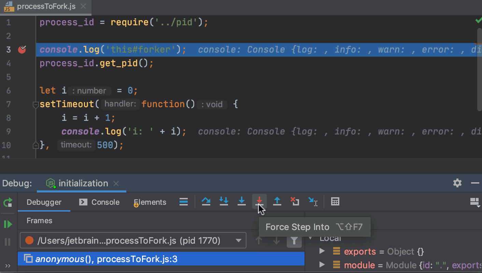Image resolution: width=482 pixels, height=273 pixels.
Task: Click console.log('i: ' + i) on line 9
Action: [x=121, y=132]
